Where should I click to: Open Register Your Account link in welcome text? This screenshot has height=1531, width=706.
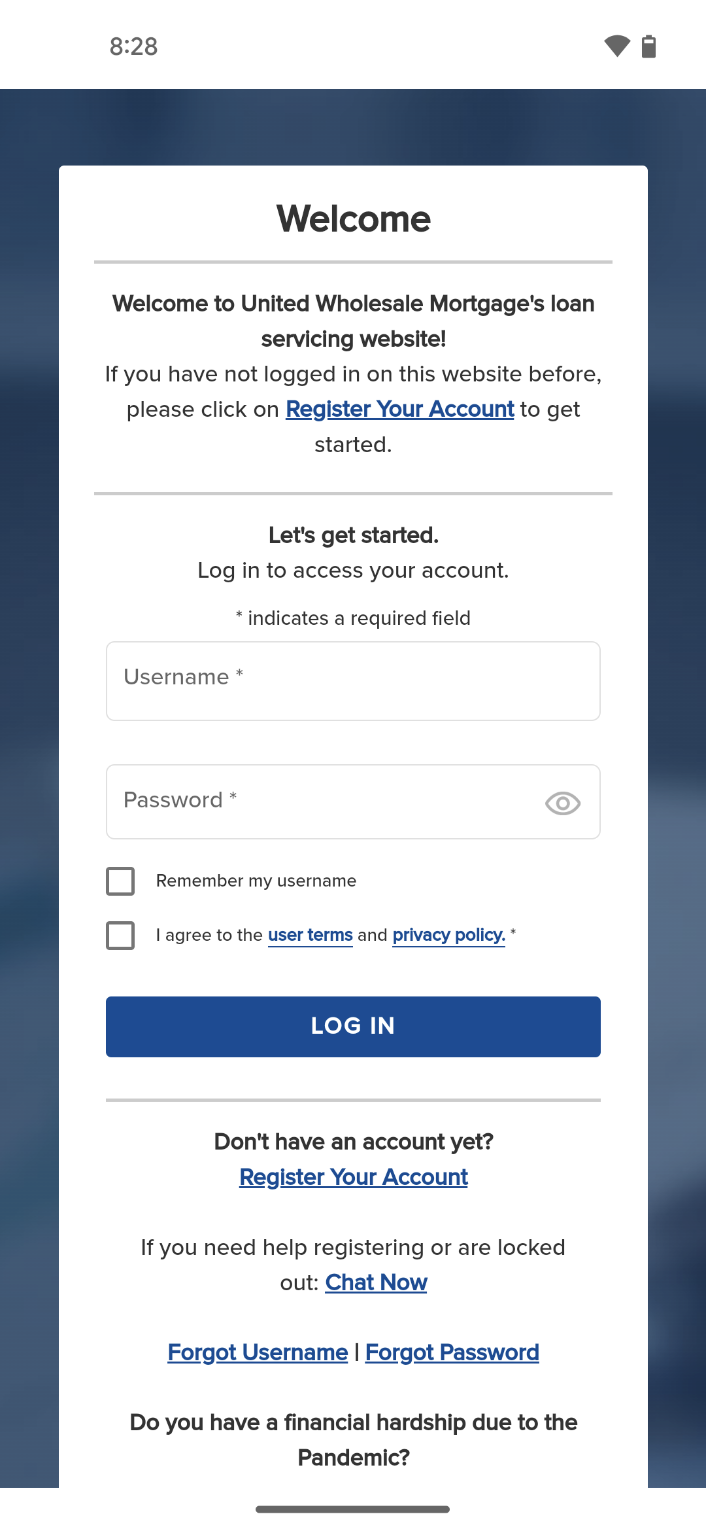(400, 409)
